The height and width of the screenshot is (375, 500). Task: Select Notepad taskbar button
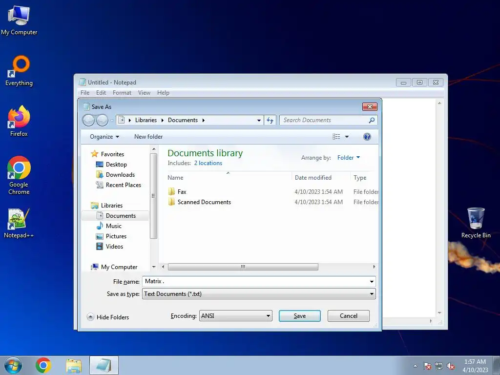point(104,365)
